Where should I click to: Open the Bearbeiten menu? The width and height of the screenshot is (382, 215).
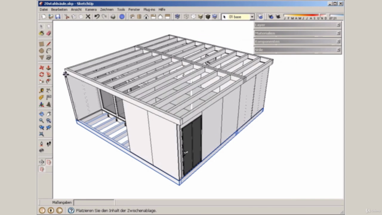(59, 10)
